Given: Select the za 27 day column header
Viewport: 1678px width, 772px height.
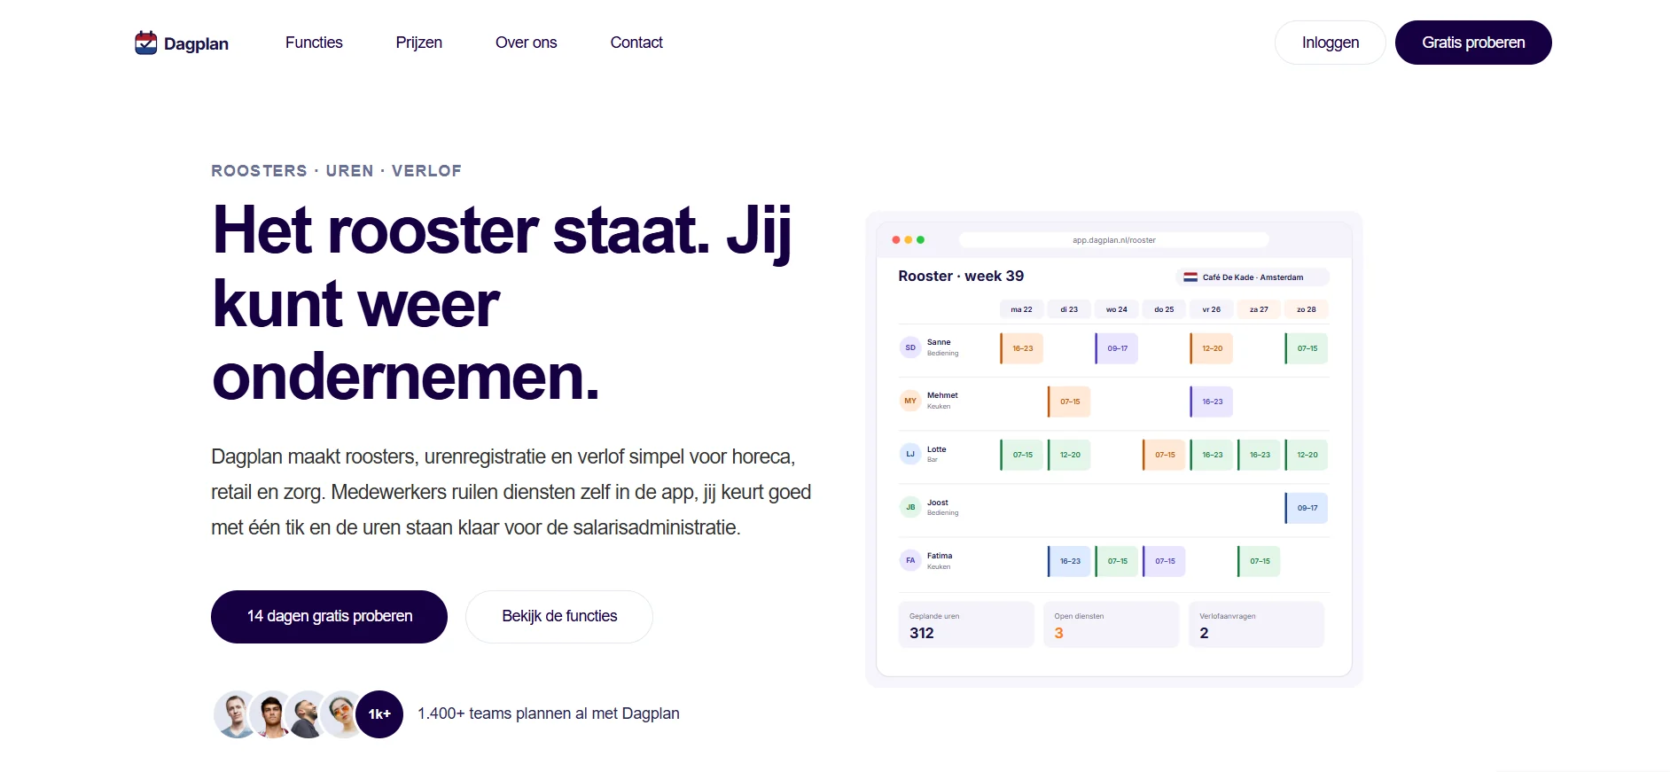Looking at the screenshot, I should click(x=1259, y=309).
